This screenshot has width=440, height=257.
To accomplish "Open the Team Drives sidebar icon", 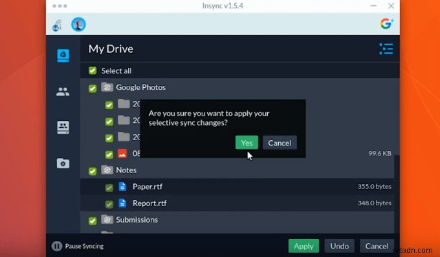I will point(63,127).
